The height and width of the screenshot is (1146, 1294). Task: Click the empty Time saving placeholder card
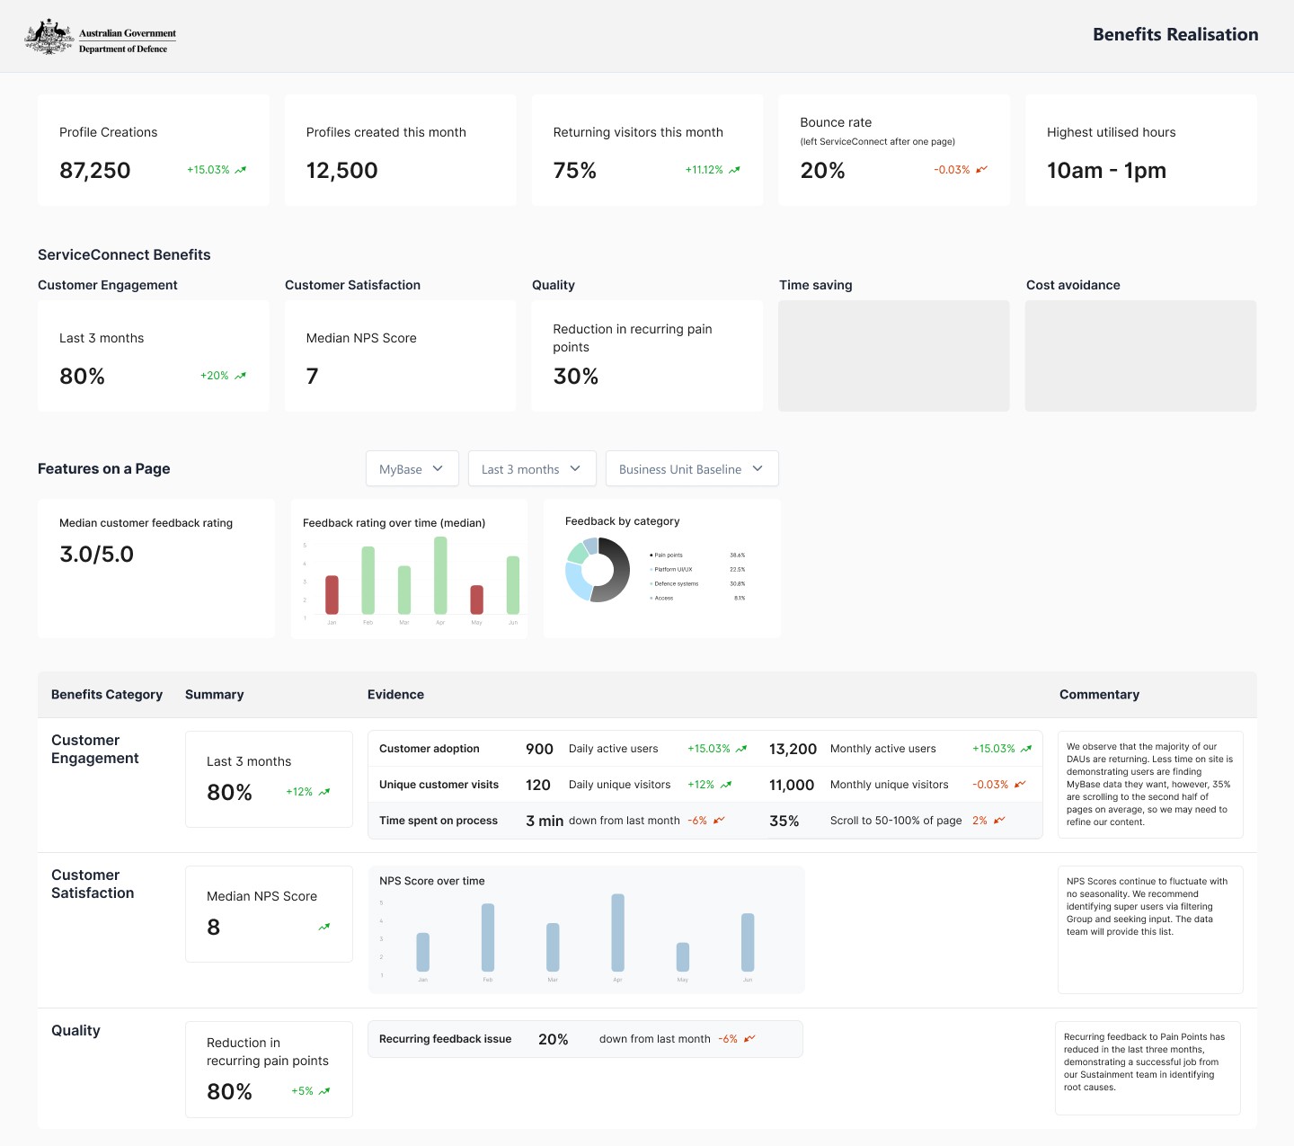(894, 356)
